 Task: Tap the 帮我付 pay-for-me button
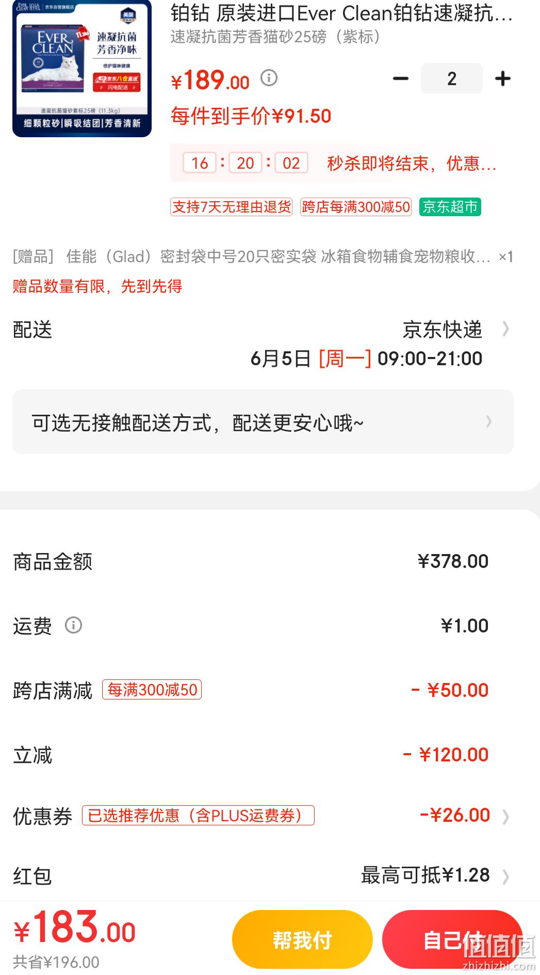coord(302,939)
